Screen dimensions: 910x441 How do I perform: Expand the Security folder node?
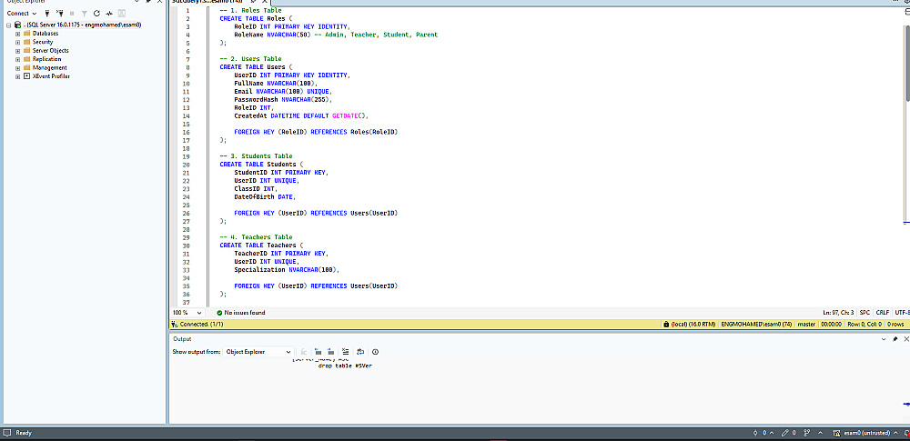[18, 42]
